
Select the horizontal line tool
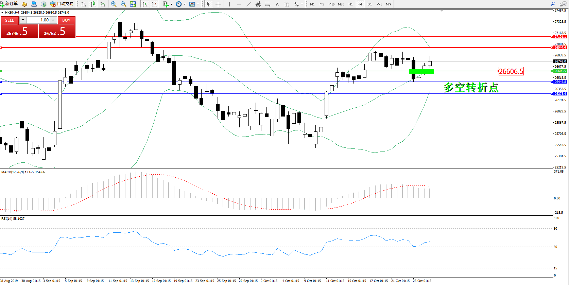point(239,4)
